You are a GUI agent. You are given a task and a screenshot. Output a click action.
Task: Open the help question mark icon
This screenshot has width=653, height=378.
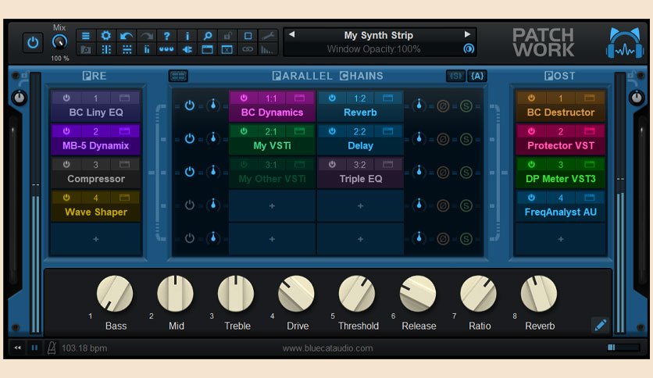point(166,36)
